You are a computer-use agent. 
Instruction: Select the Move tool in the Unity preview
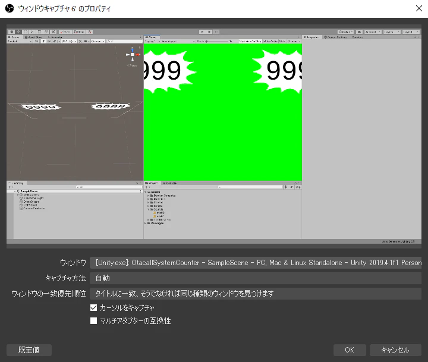(x=18, y=32)
